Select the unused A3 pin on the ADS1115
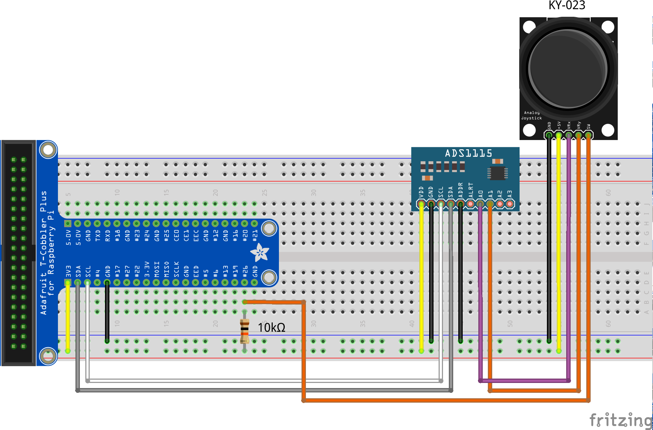Screen dimensions: 653x430 (x=510, y=204)
